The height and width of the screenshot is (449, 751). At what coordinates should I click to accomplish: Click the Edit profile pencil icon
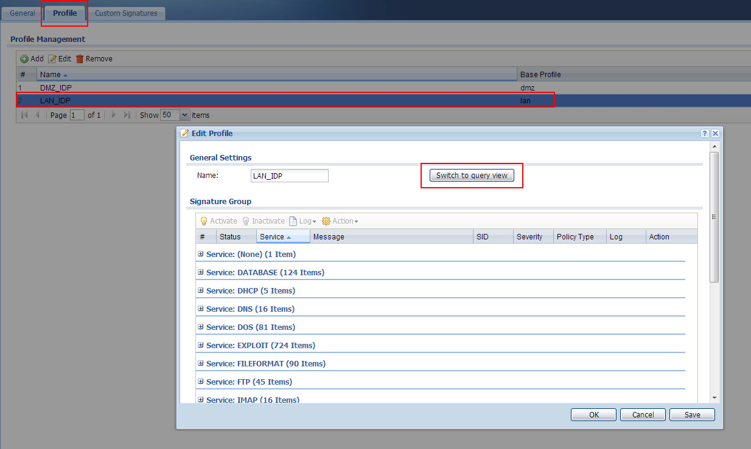pos(52,59)
